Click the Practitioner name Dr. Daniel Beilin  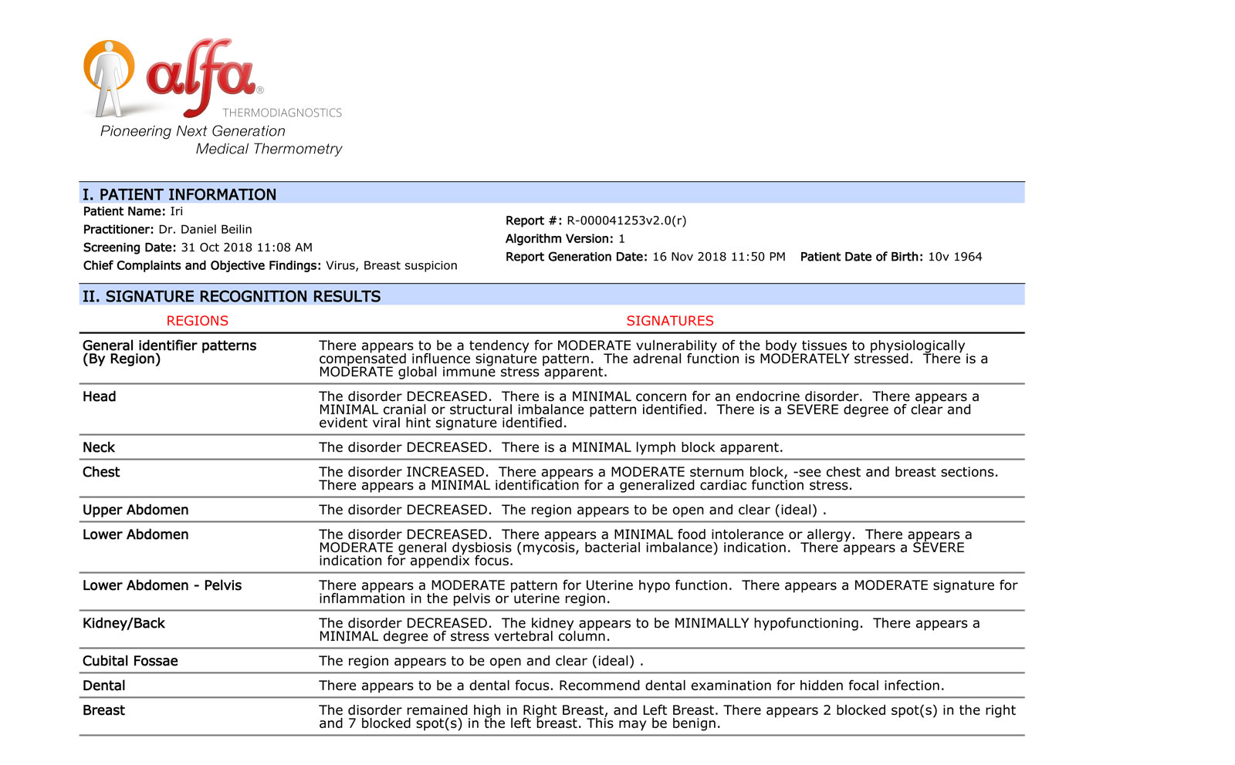[x=205, y=229]
